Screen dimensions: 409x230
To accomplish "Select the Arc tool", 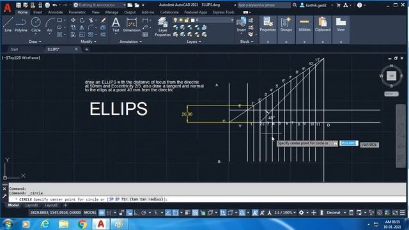I will [50, 25].
